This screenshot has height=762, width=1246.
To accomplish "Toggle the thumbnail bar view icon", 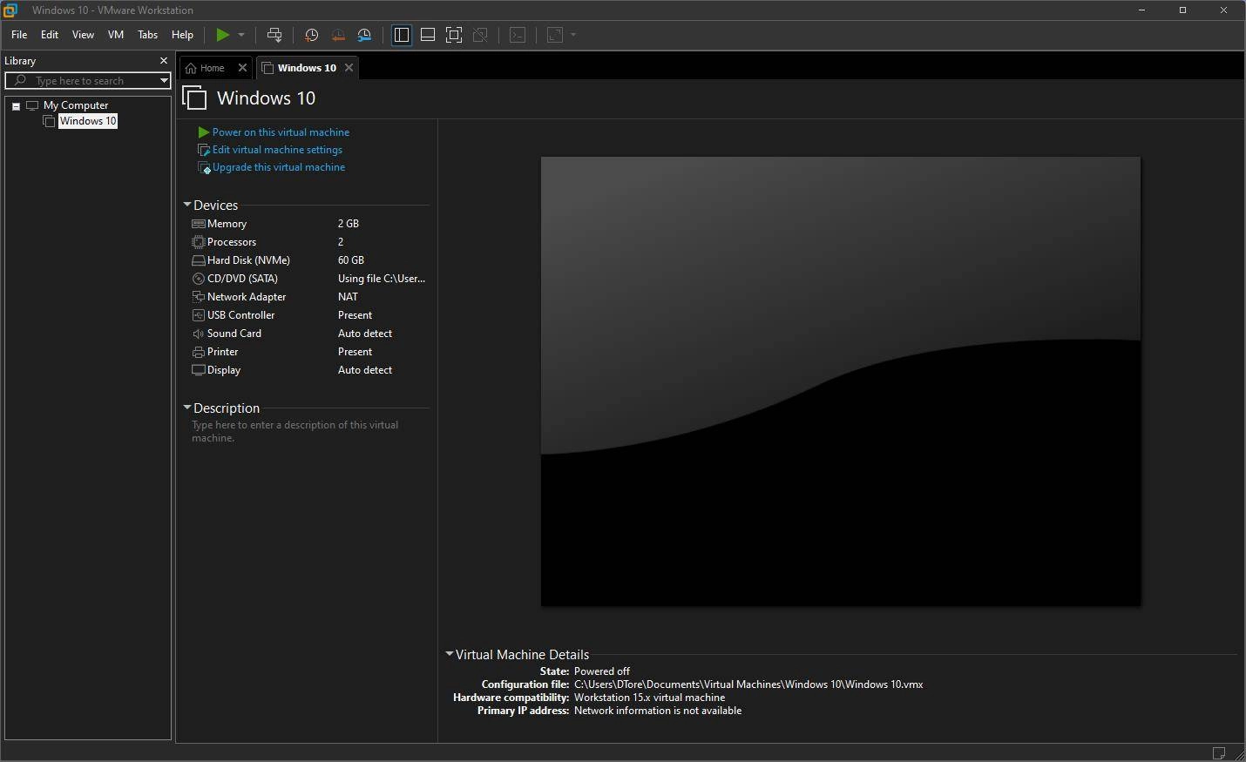I will click(x=428, y=35).
